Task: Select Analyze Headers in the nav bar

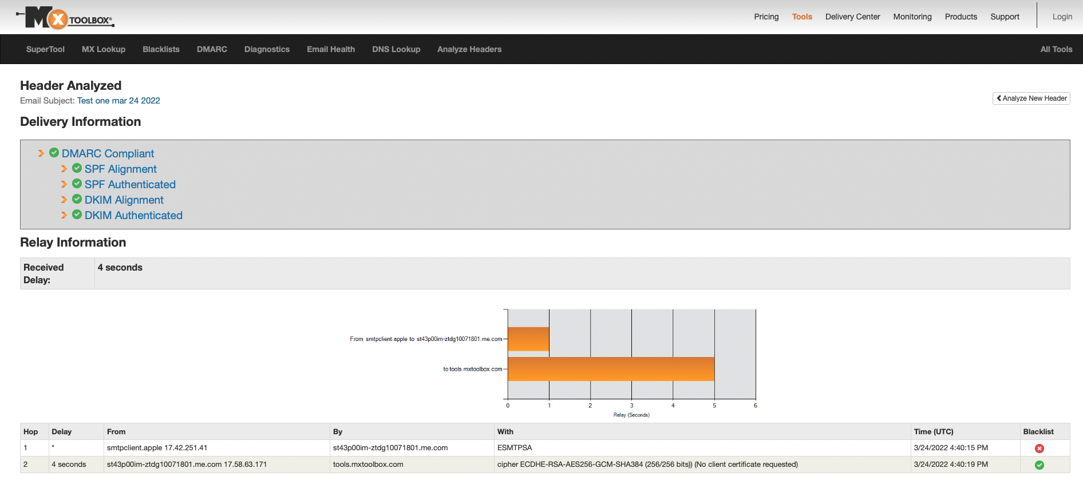Action: click(469, 49)
